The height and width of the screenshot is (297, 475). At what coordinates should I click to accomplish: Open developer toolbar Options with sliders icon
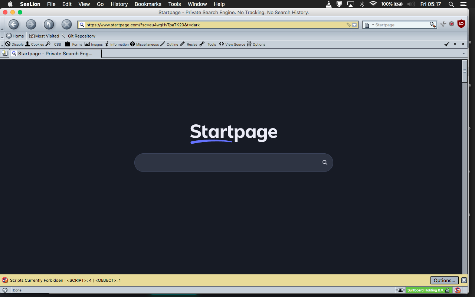click(256, 44)
